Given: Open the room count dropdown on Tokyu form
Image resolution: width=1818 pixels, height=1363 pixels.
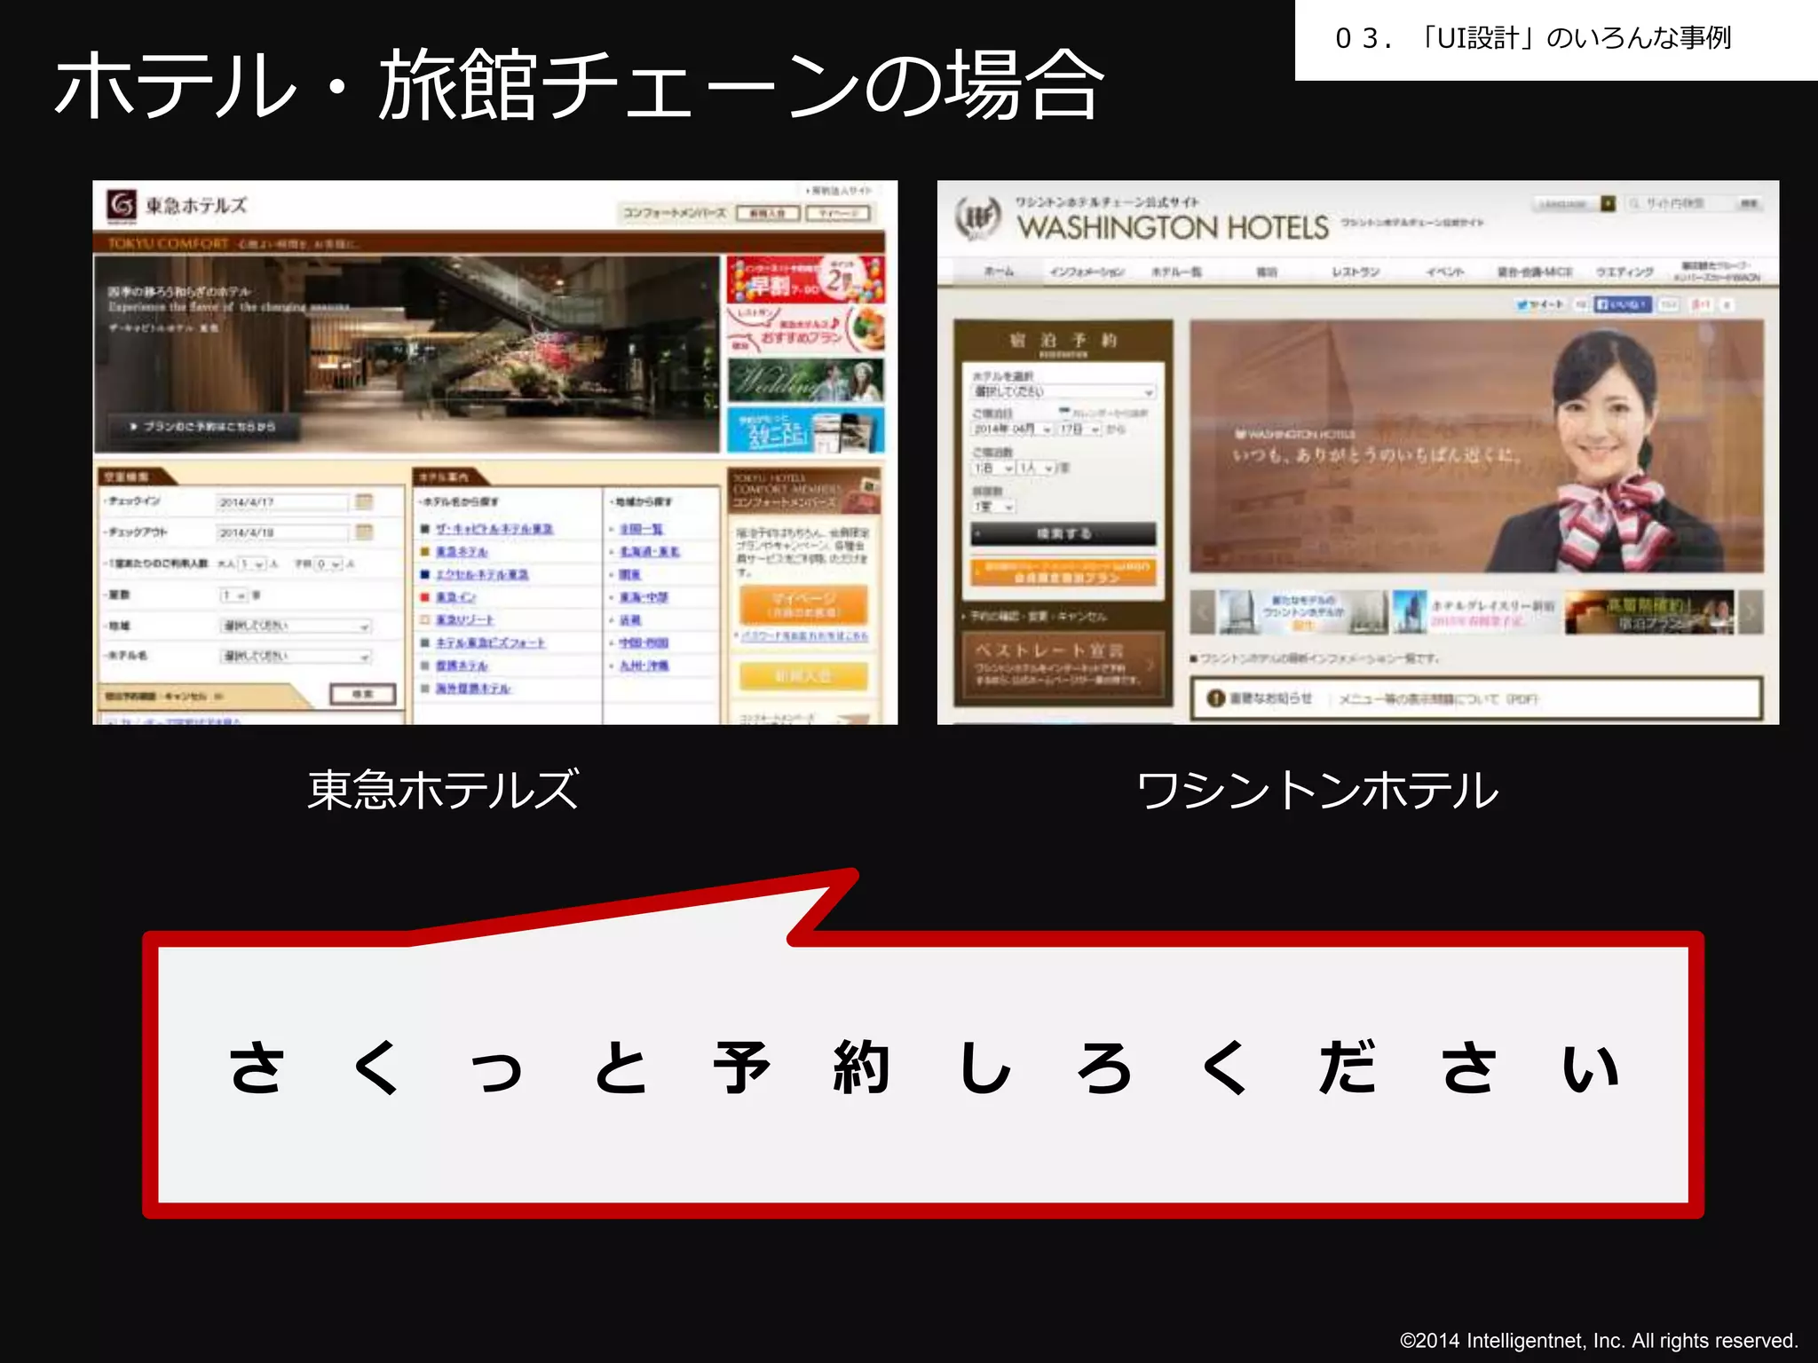Looking at the screenshot, I should (234, 595).
